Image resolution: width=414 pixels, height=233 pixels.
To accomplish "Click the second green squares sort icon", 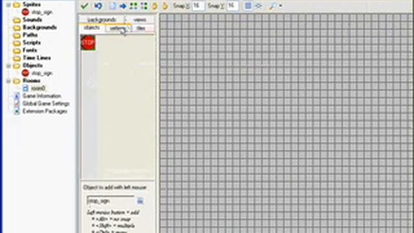I will [x=144, y=6].
